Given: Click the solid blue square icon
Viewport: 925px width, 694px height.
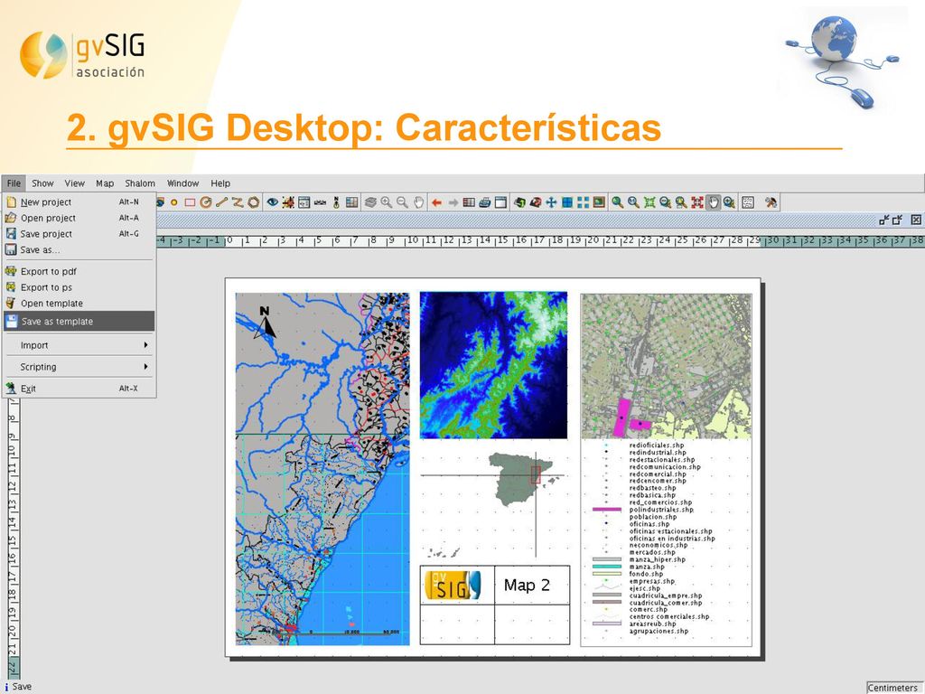Looking at the screenshot, I should point(567,202).
